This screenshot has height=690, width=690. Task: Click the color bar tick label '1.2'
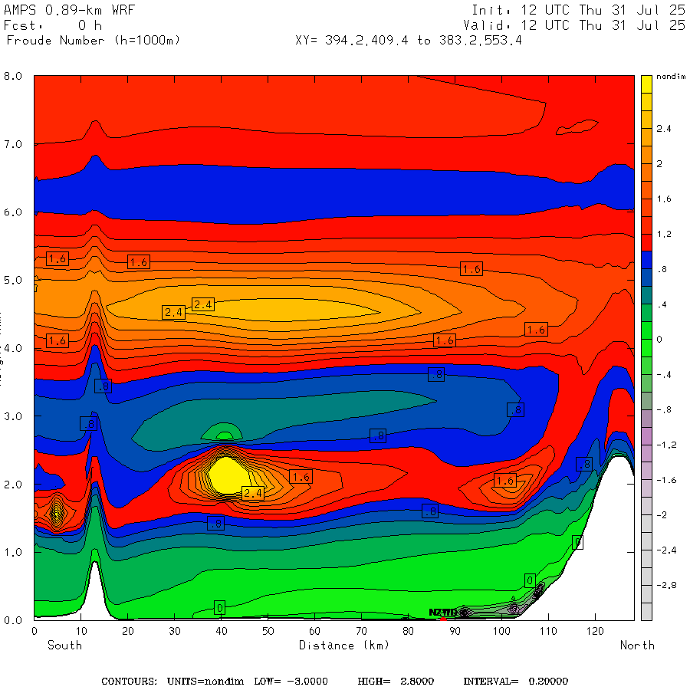664,234
